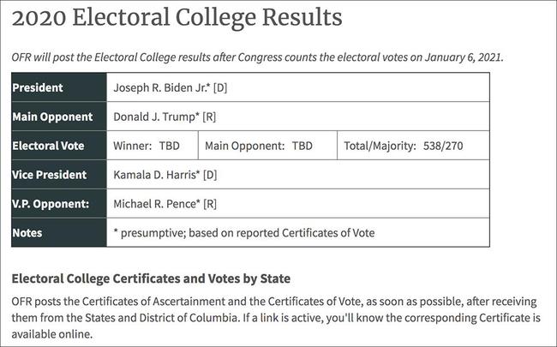Click the "538/270" value in the table
This screenshot has height=347, width=557.
coord(443,146)
